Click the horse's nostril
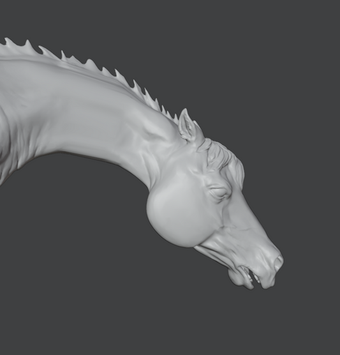The height and width of the screenshot is (355, 340). (x=279, y=263)
